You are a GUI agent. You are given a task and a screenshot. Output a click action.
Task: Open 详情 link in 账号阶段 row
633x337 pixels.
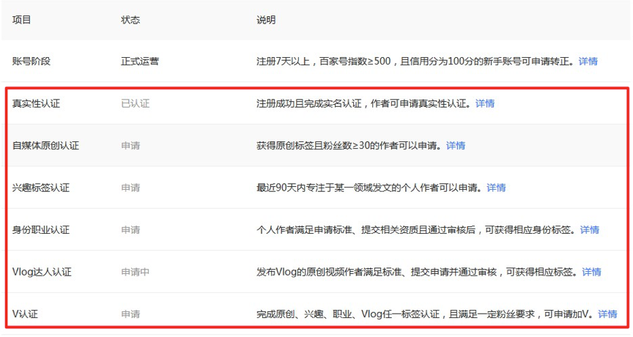point(588,62)
